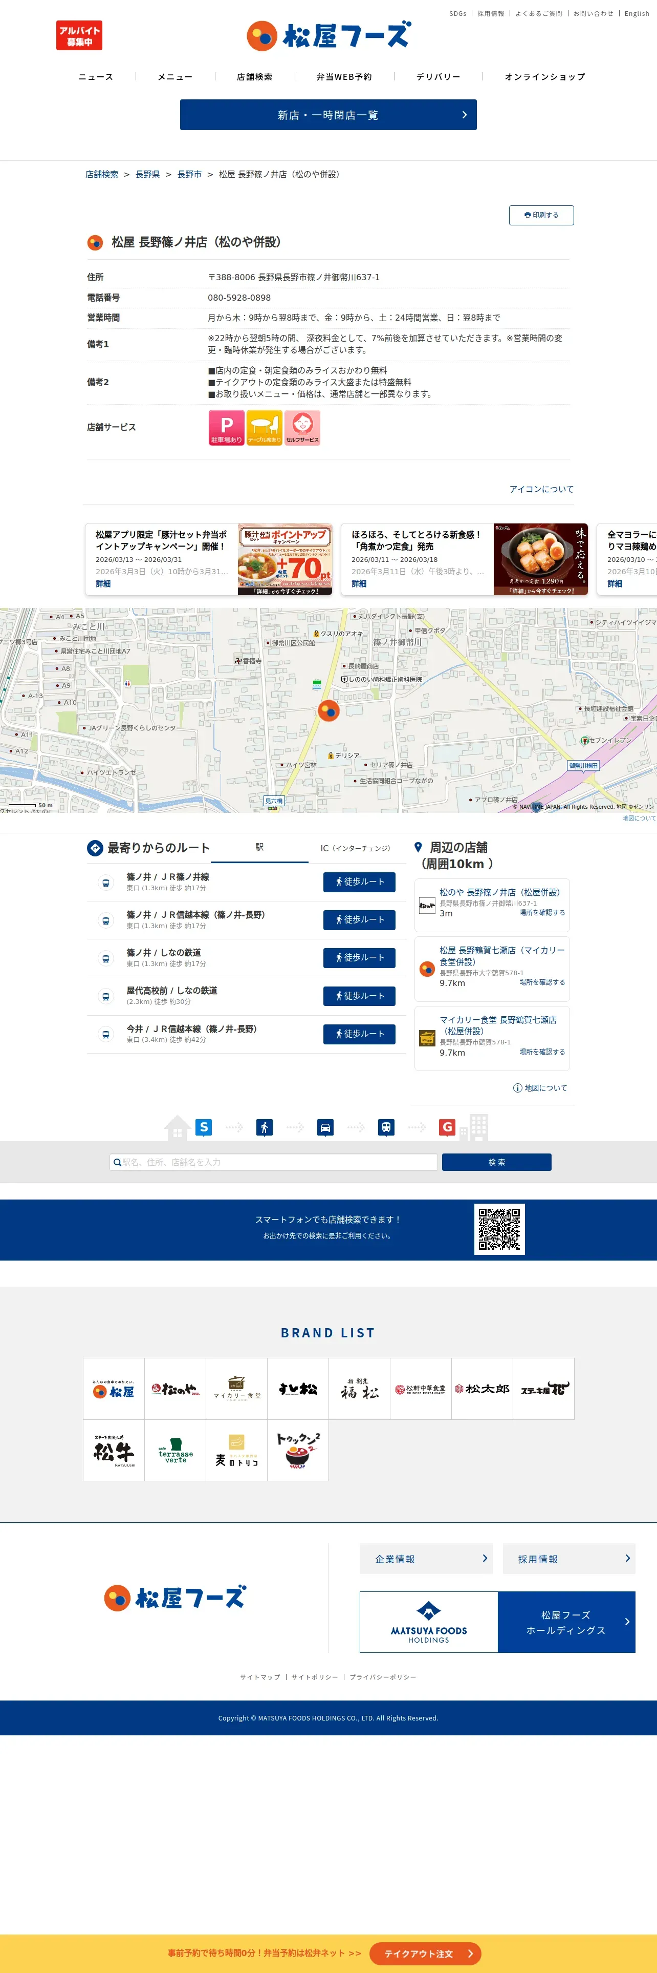Open the English language link
The width and height of the screenshot is (657, 1973).
pyautogui.click(x=637, y=14)
